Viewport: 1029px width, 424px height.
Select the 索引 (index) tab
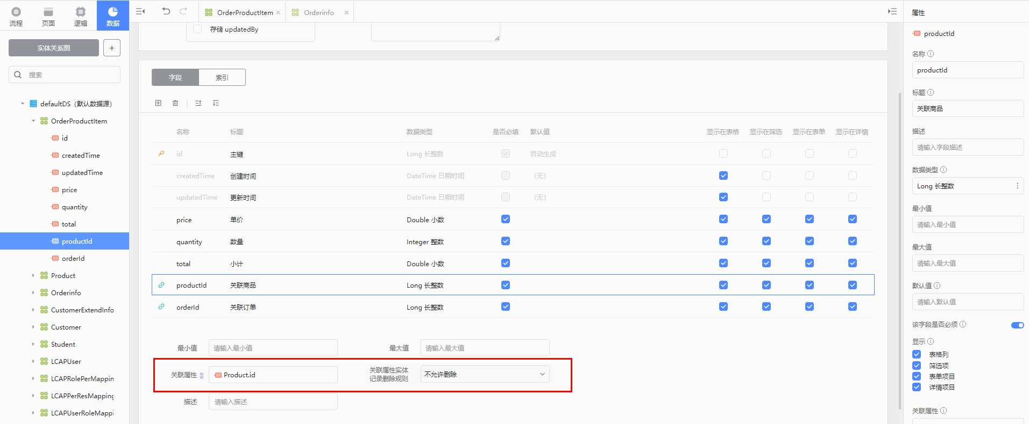222,77
